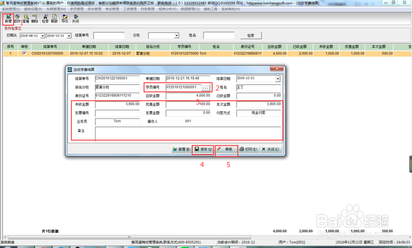Open the 报表分析(R) menu
The width and height of the screenshot is (412, 248).
point(167,9)
